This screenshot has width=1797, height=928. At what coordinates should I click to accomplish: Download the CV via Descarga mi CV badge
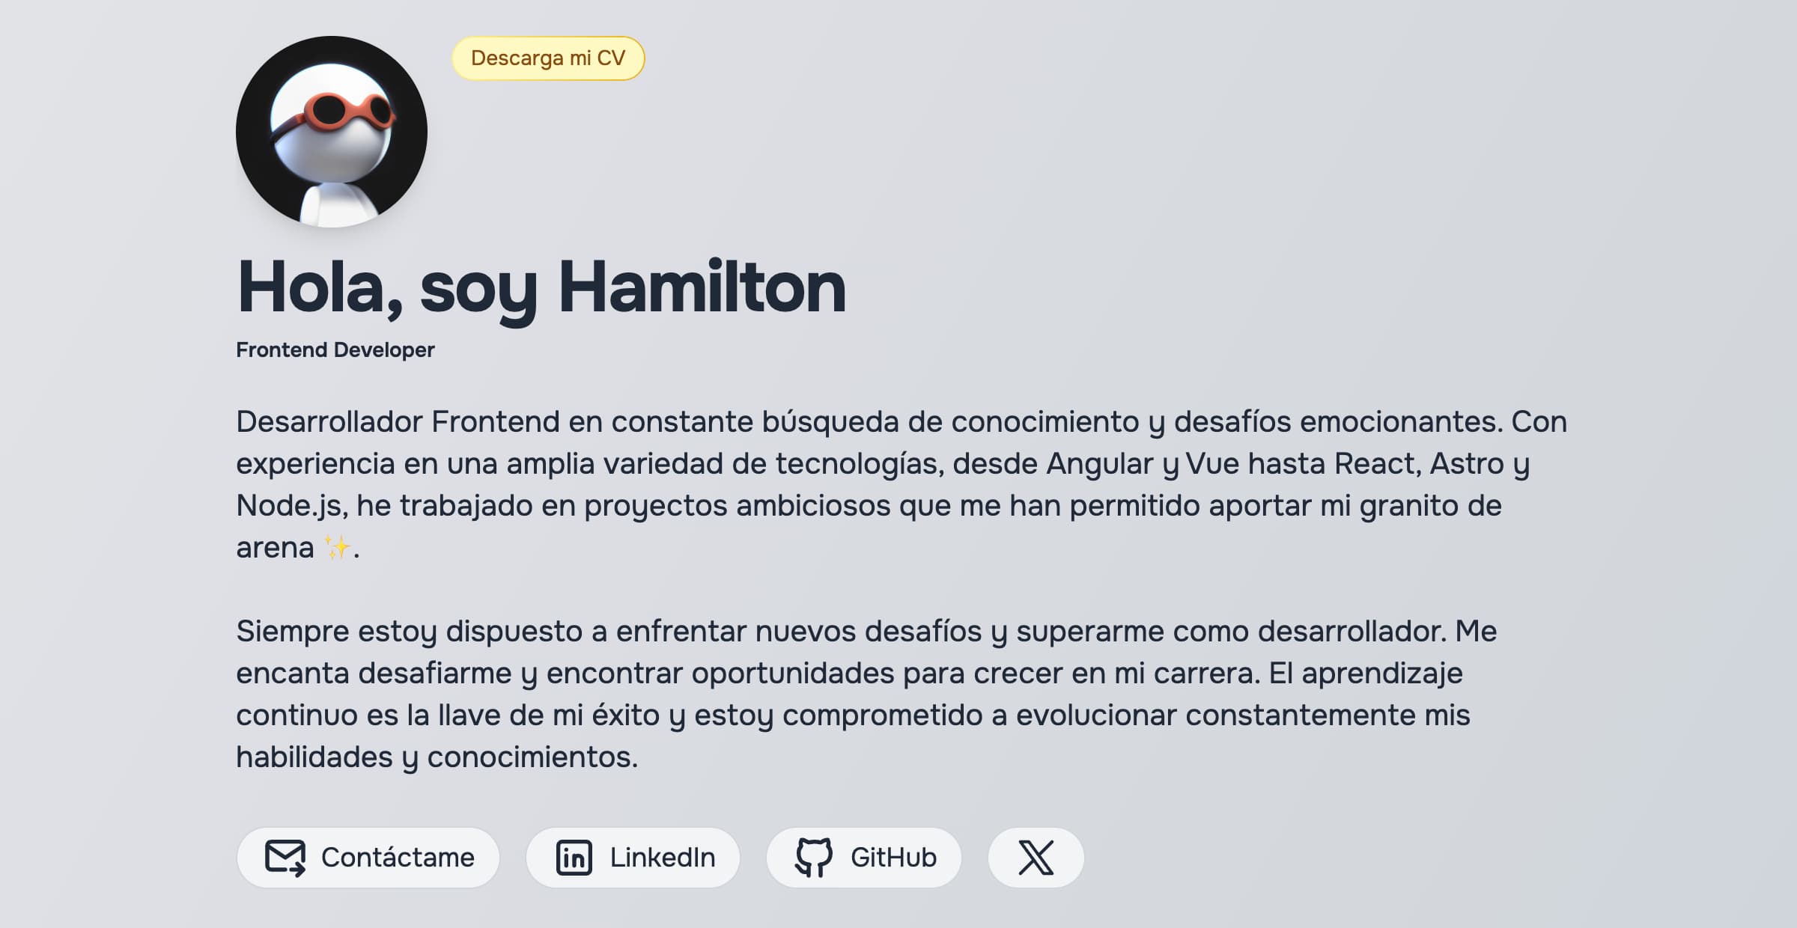(x=549, y=59)
